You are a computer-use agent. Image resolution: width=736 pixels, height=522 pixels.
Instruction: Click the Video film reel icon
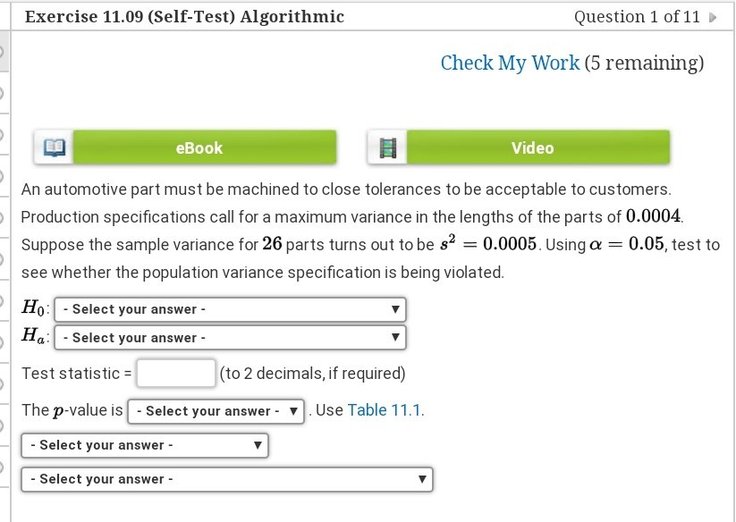point(387,147)
